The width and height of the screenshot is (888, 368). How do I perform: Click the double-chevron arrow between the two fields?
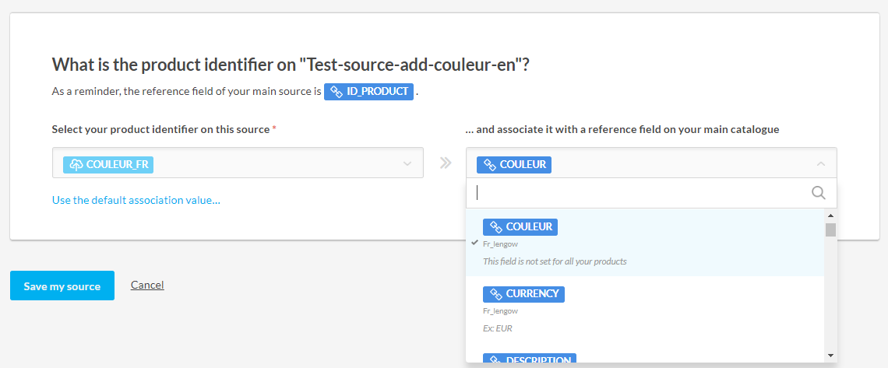click(445, 163)
